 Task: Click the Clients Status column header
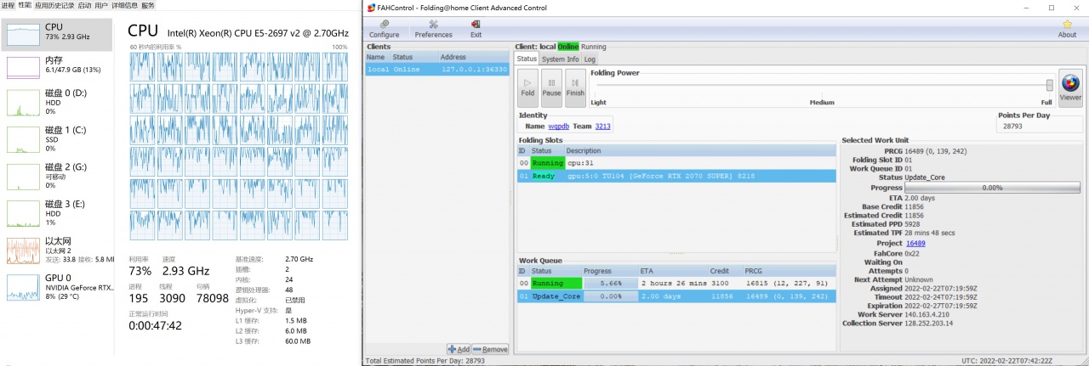point(414,57)
